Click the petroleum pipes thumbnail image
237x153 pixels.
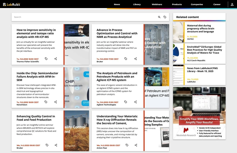click(x=157, y=88)
